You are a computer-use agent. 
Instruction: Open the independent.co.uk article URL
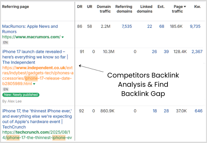point(38,76)
